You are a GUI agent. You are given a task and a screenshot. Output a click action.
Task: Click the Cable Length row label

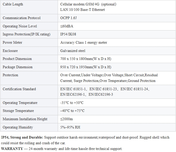(x=13, y=4)
